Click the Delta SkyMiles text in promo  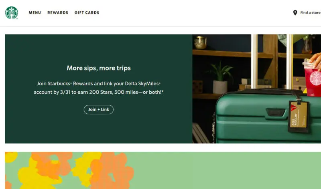coord(142,84)
